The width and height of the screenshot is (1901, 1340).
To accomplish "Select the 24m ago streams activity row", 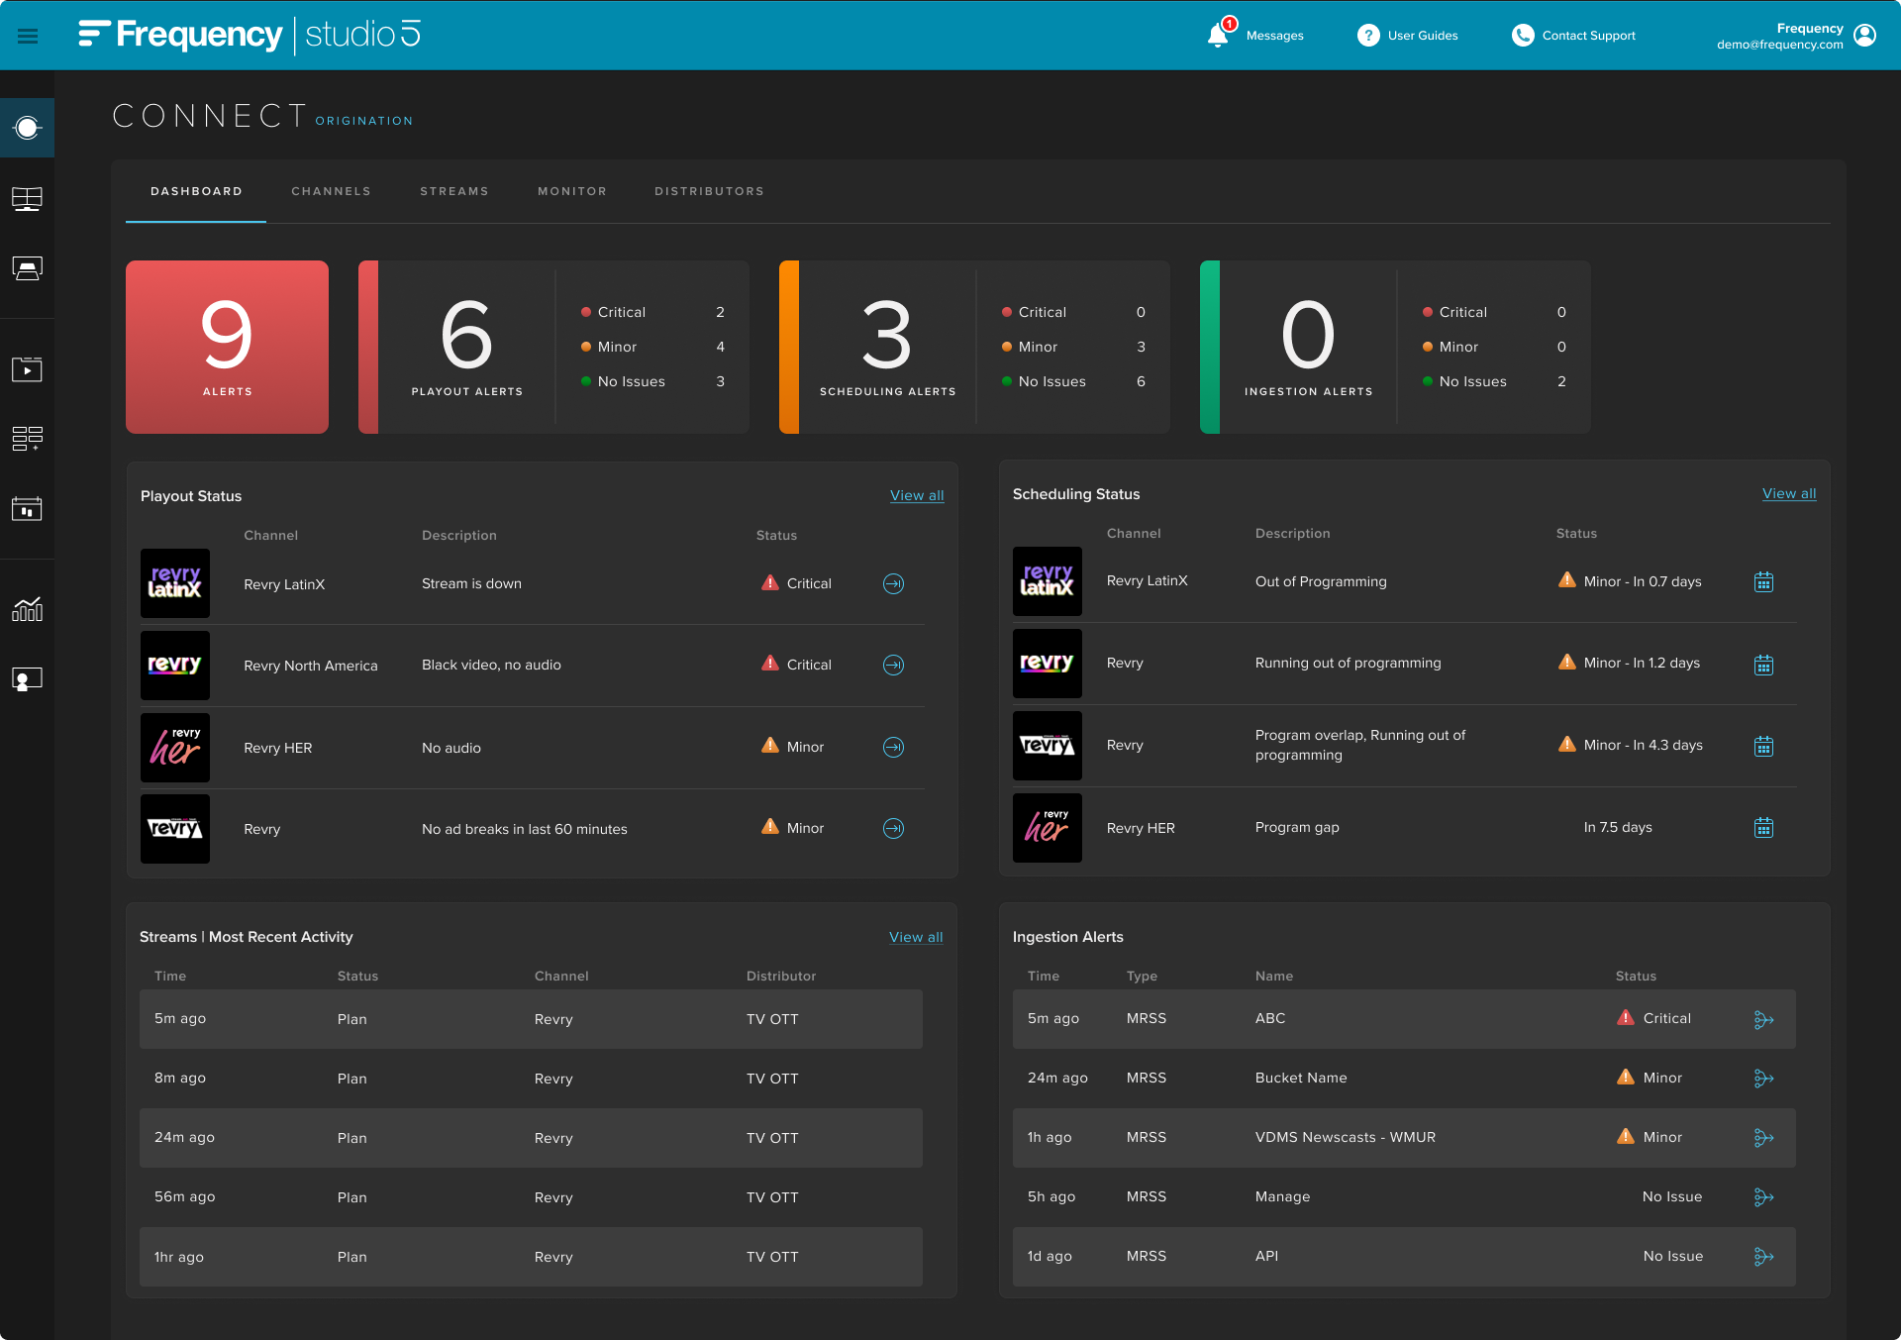I will pos(531,1138).
